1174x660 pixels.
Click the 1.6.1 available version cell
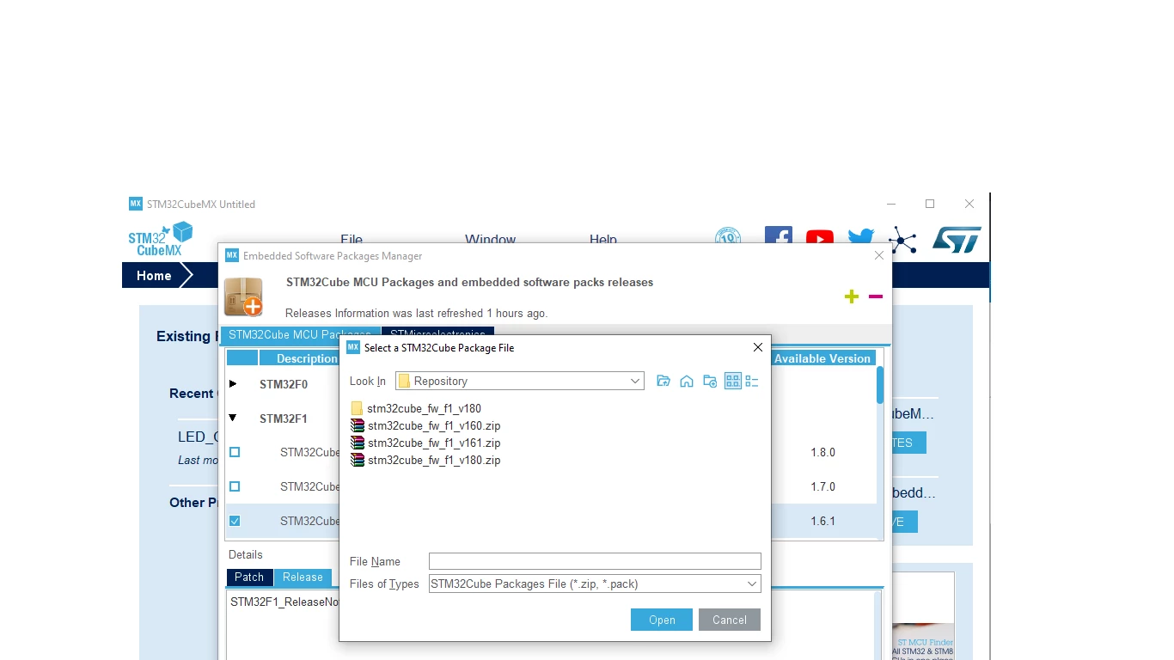(822, 521)
